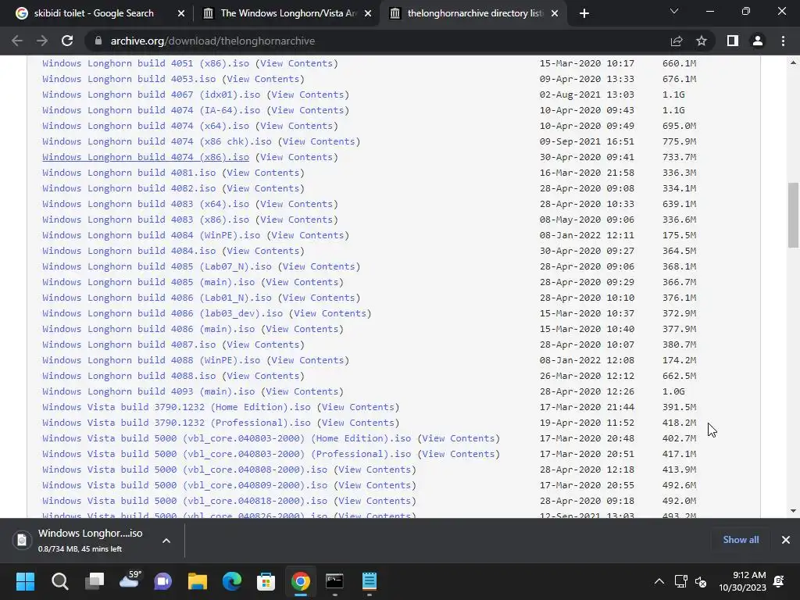
Task: View Contents of build 4088 (WinPE).iso
Action: tap(308, 360)
